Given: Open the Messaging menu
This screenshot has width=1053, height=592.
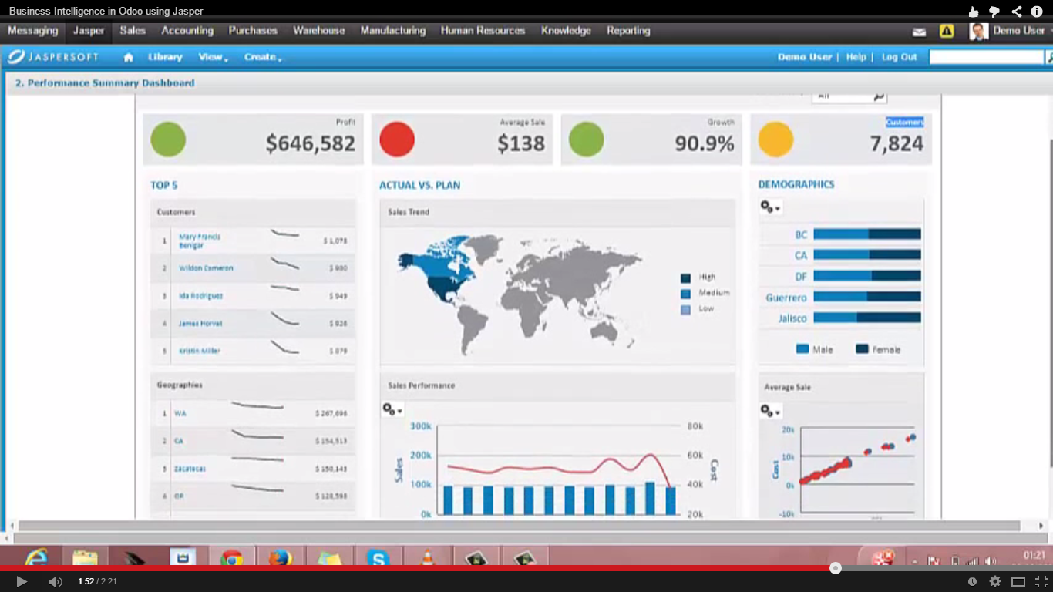Looking at the screenshot, I should coord(32,31).
